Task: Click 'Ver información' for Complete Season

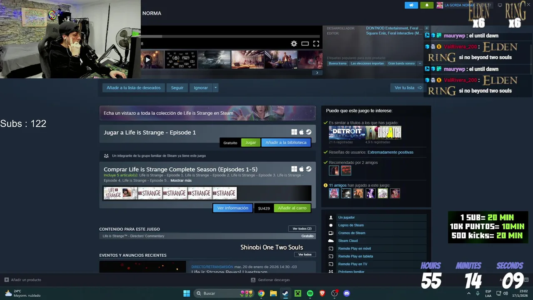Action: [x=233, y=208]
